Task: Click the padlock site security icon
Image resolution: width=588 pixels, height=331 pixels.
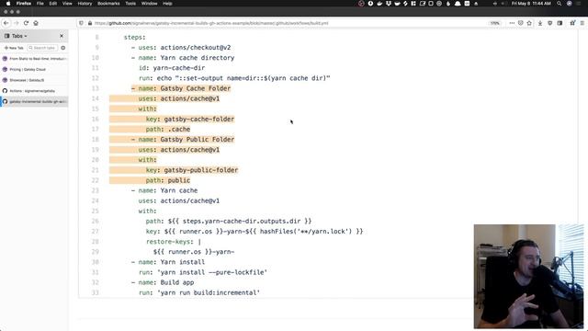Action: tap(90, 23)
